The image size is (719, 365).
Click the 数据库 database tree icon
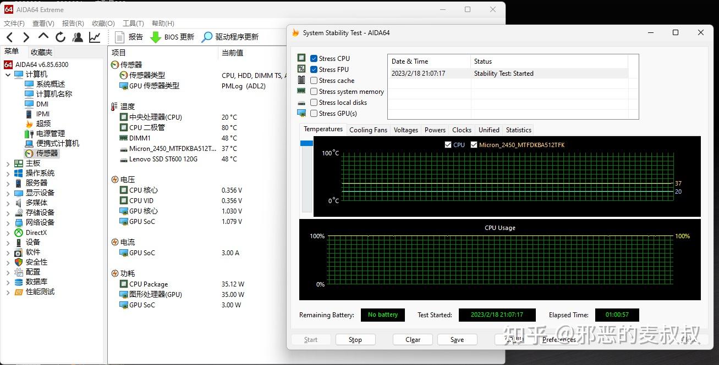19,282
